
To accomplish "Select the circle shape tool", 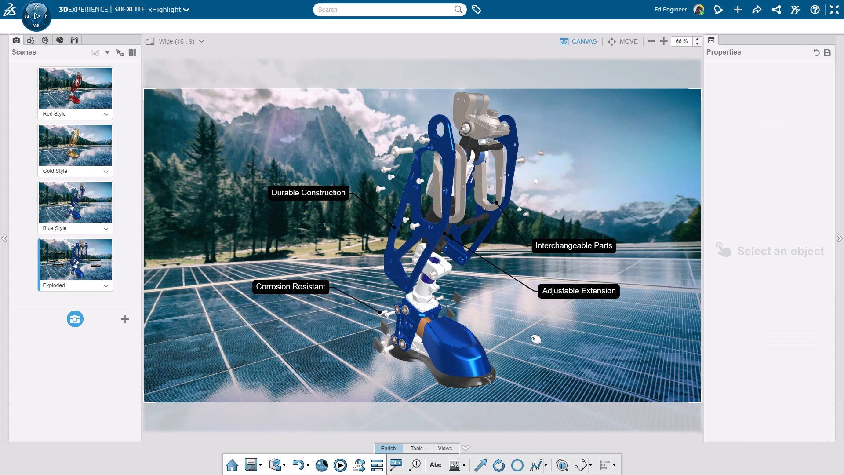I will [517, 465].
